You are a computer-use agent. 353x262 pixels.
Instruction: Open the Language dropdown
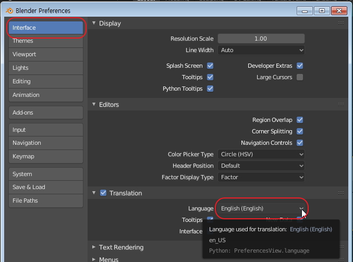coord(261,208)
